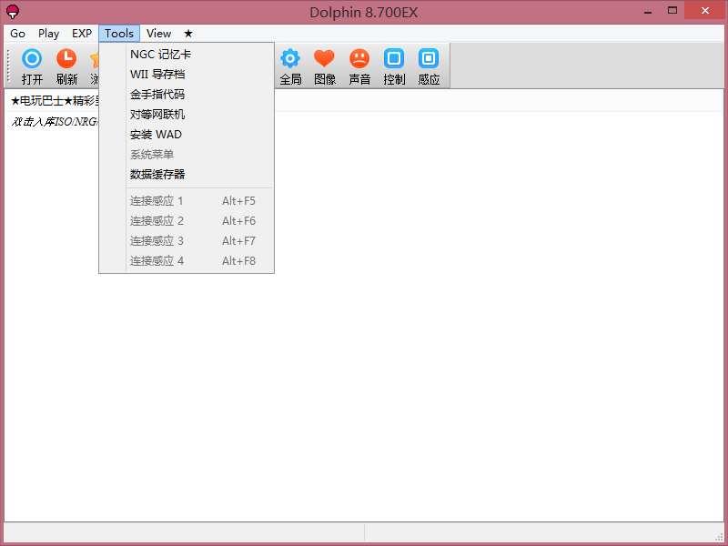Select WII 导存档 menu entry
Screen dimensions: 728x546
(x=187, y=75)
